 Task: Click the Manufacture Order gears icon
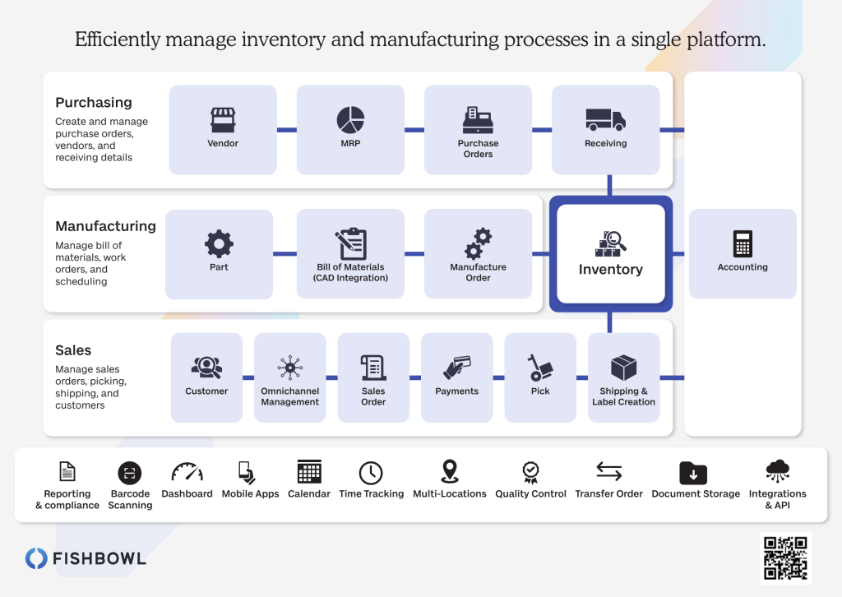(478, 243)
